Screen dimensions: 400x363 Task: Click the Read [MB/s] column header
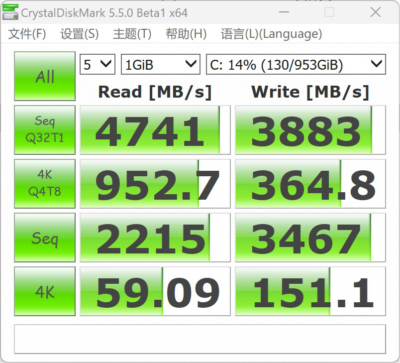tap(155, 92)
